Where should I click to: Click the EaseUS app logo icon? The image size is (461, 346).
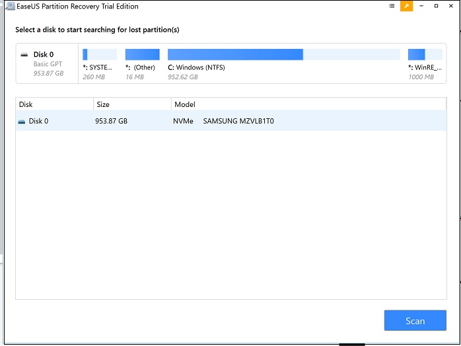[x=11, y=6]
